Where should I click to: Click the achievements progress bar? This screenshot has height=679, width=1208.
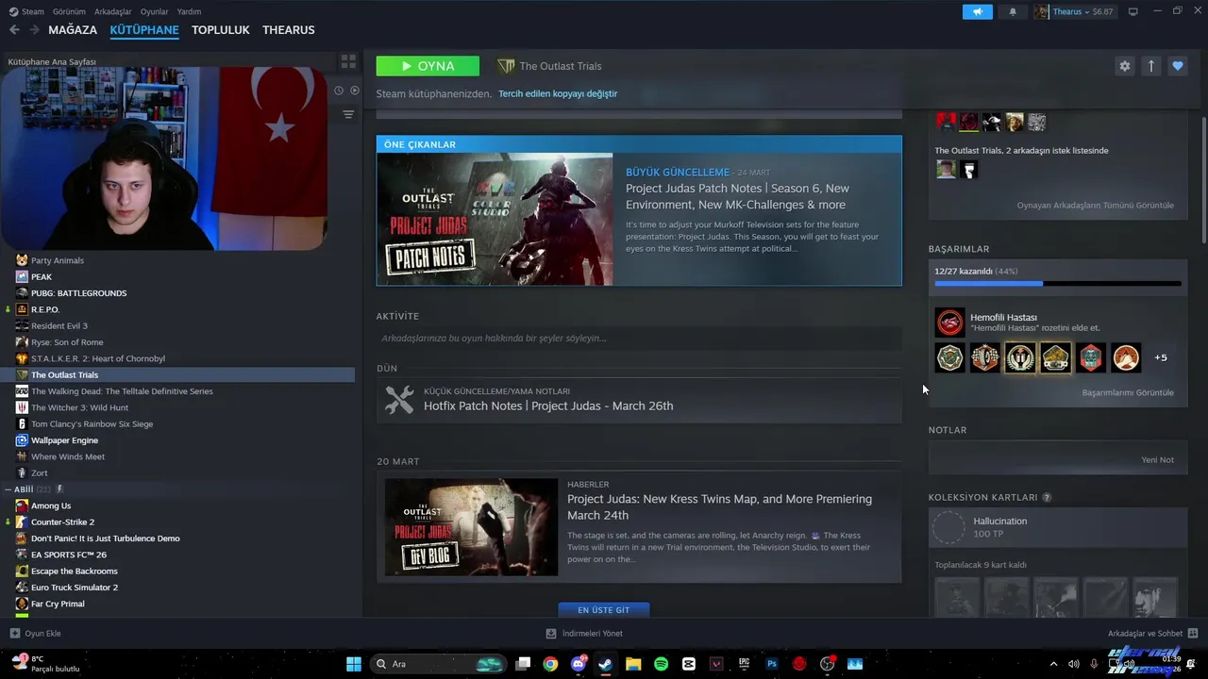point(1057,283)
